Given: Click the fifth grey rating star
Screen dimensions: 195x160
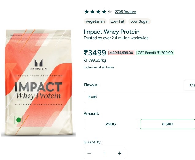Looking at the screenshot, I should (110, 12).
